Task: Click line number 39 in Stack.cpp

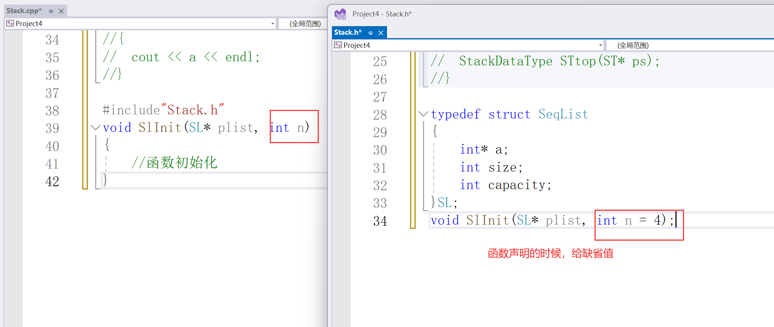Action: pyautogui.click(x=52, y=128)
